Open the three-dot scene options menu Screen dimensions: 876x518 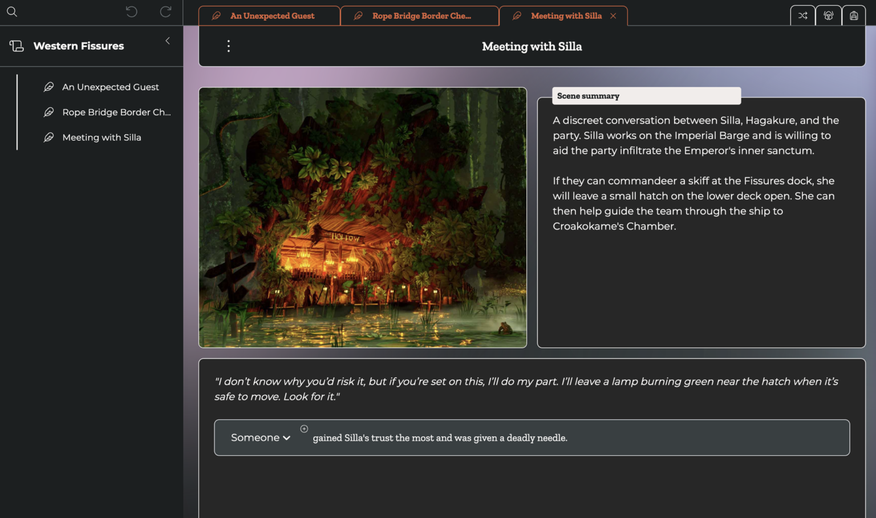click(229, 46)
